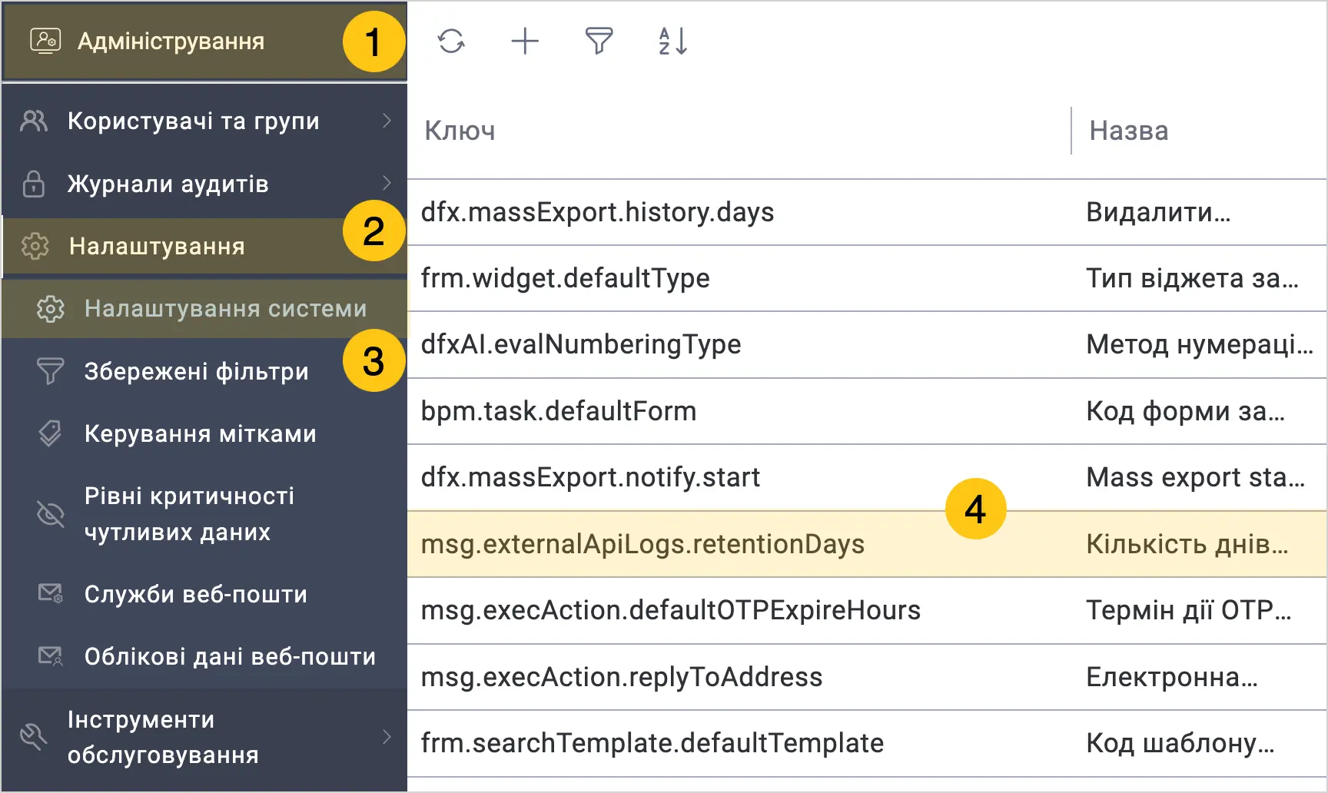Select the msg.execAction.defaultOTPExpireHours key
Viewport: 1328px width, 793px height.
point(670,610)
